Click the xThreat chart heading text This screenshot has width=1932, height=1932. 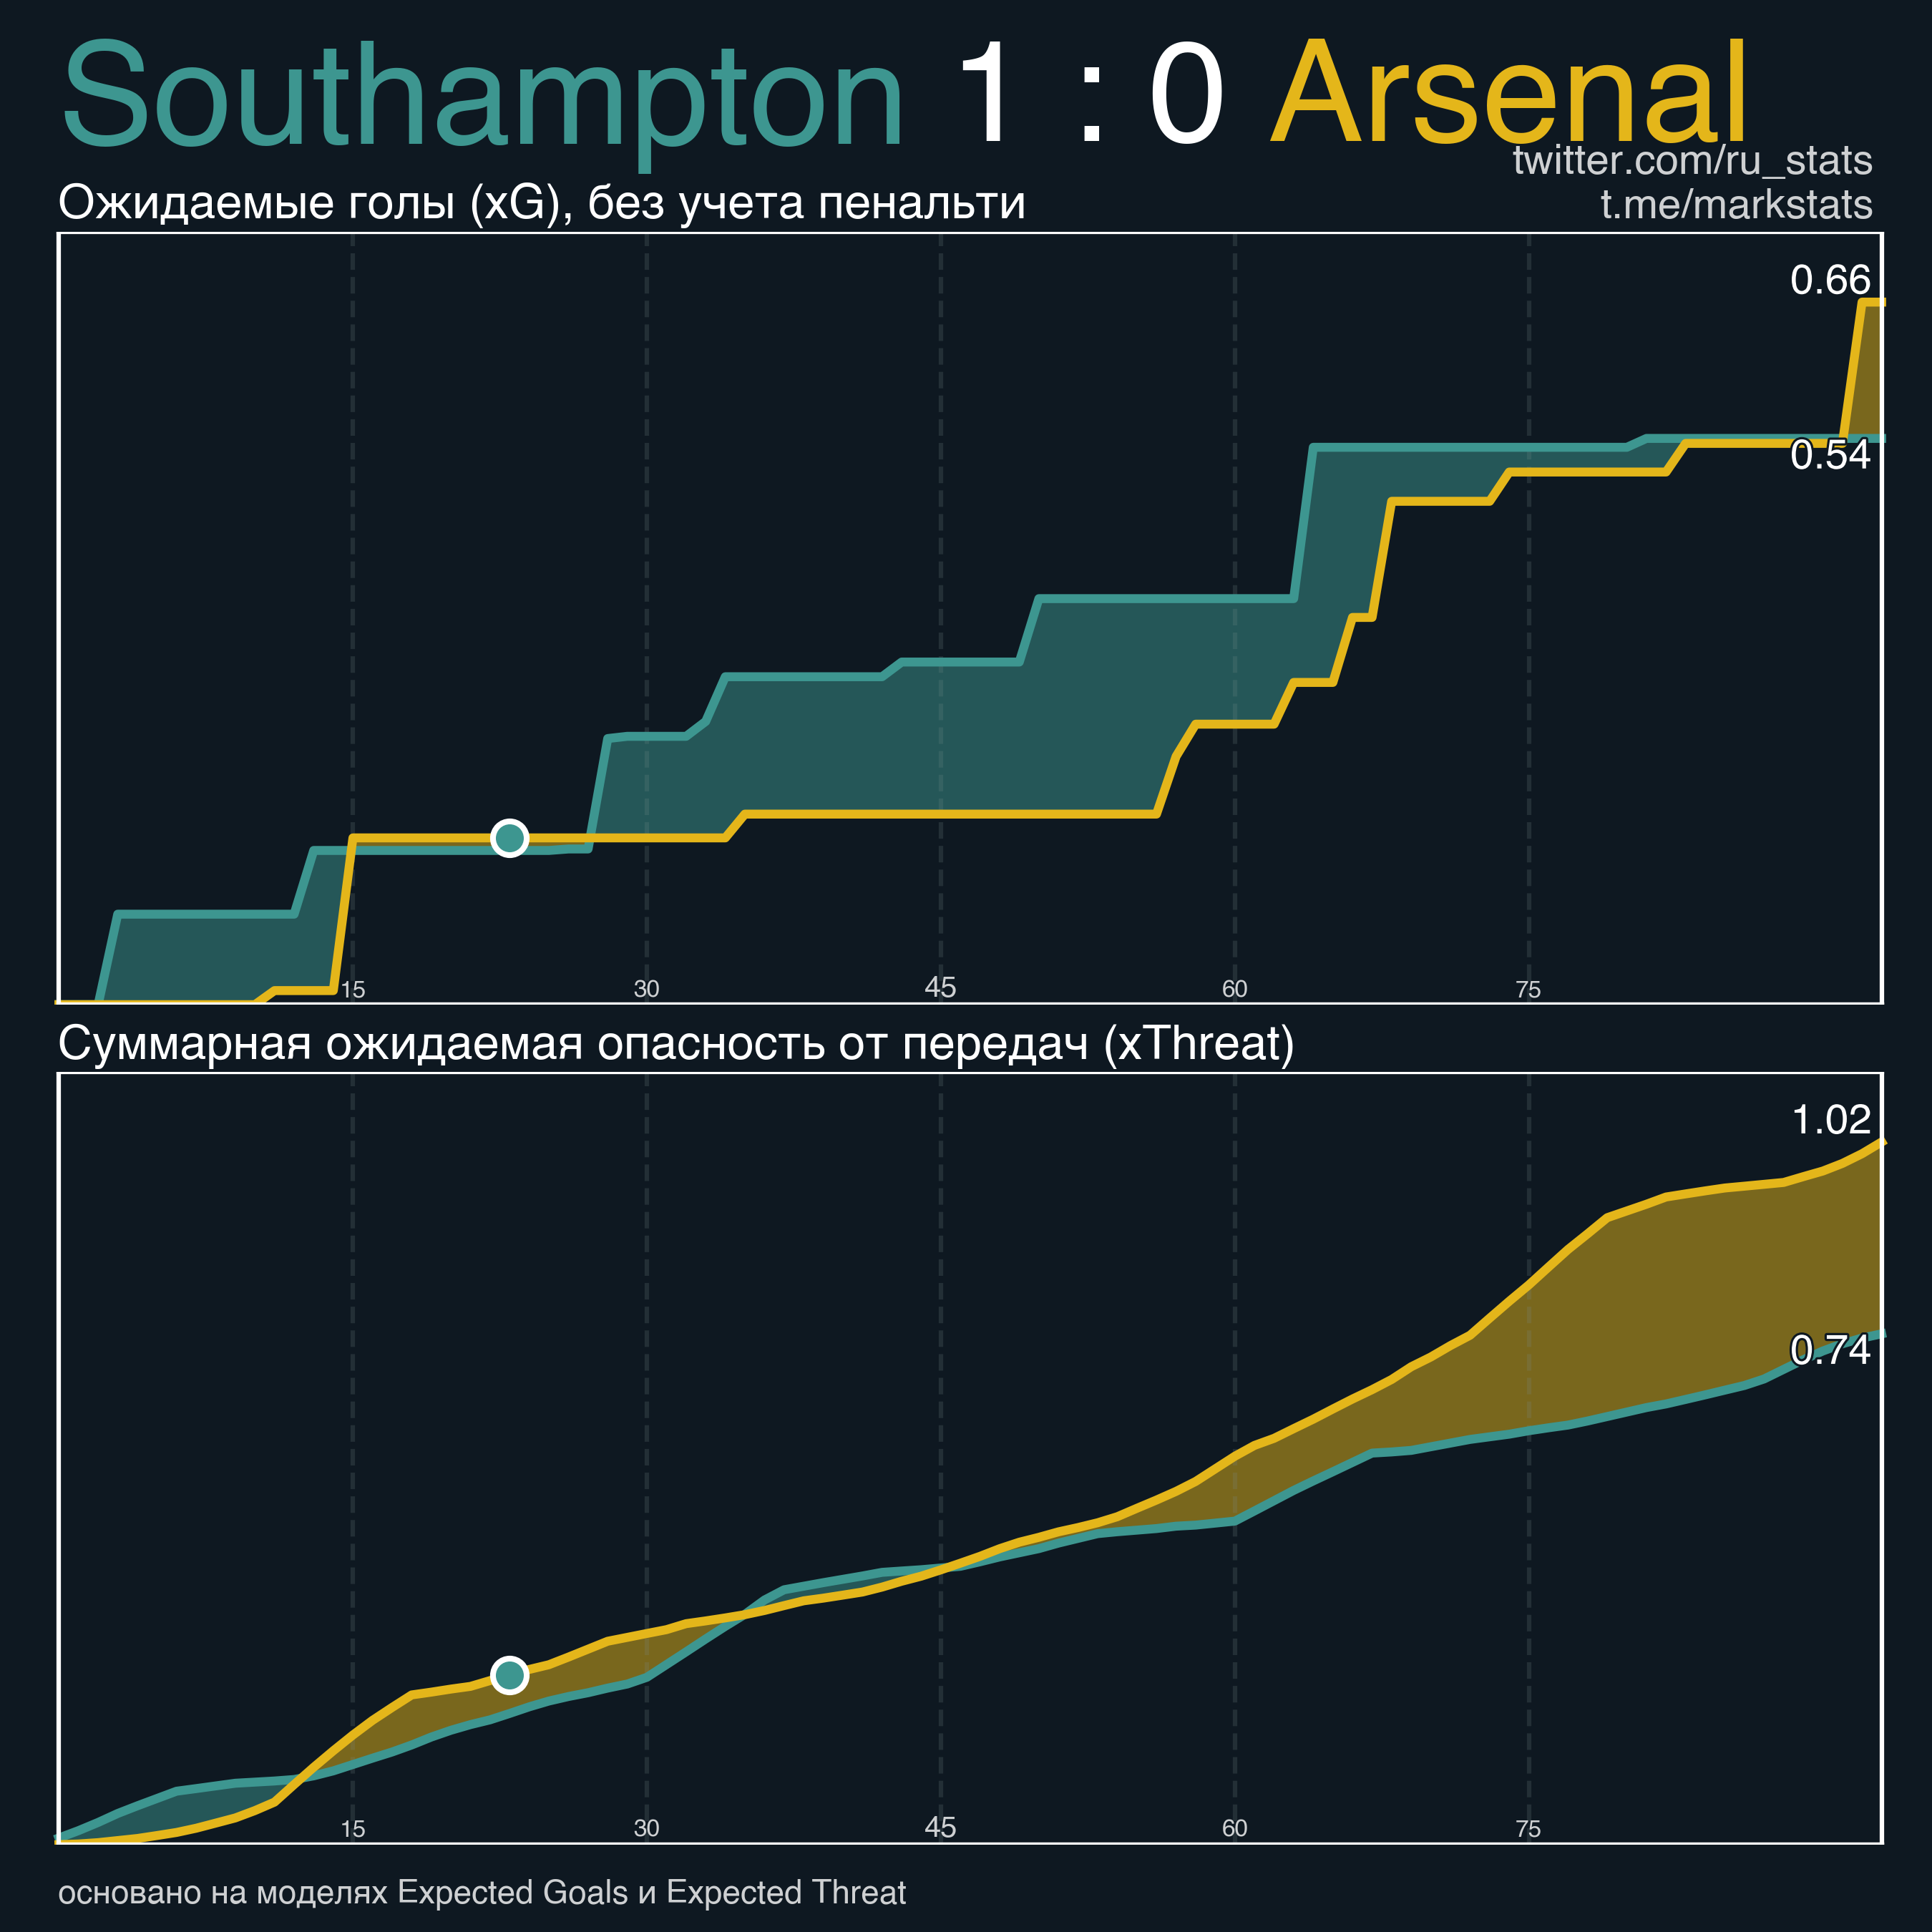(676, 1044)
